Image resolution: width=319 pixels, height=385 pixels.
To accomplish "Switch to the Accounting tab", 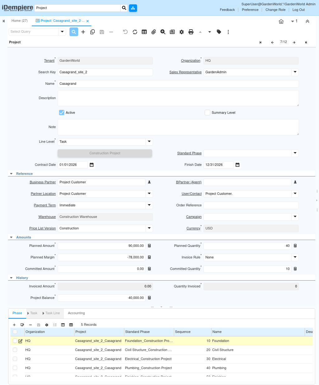I will [x=76, y=313].
